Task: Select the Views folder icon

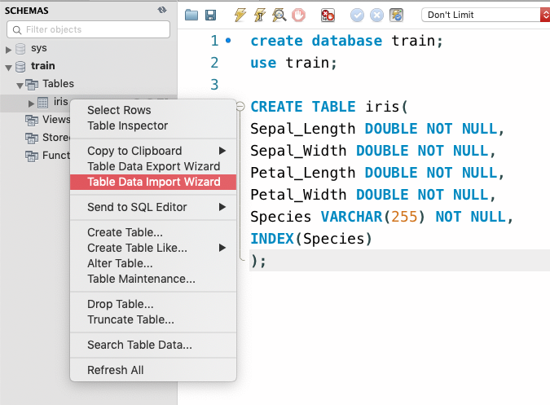Action: (x=32, y=121)
